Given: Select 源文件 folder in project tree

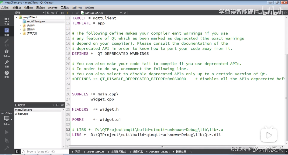Looking at the screenshot, I should point(31,29).
